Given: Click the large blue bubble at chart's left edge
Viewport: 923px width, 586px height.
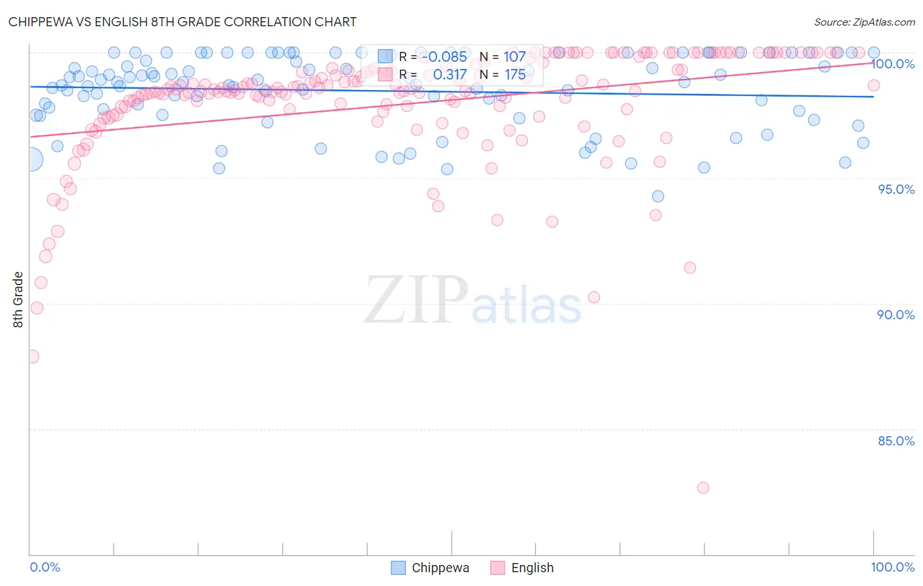Looking at the screenshot, I should [31, 159].
